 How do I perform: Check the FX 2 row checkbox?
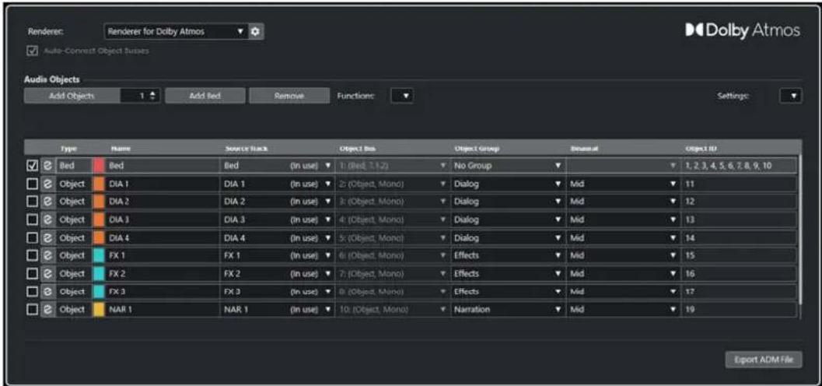[x=33, y=273]
